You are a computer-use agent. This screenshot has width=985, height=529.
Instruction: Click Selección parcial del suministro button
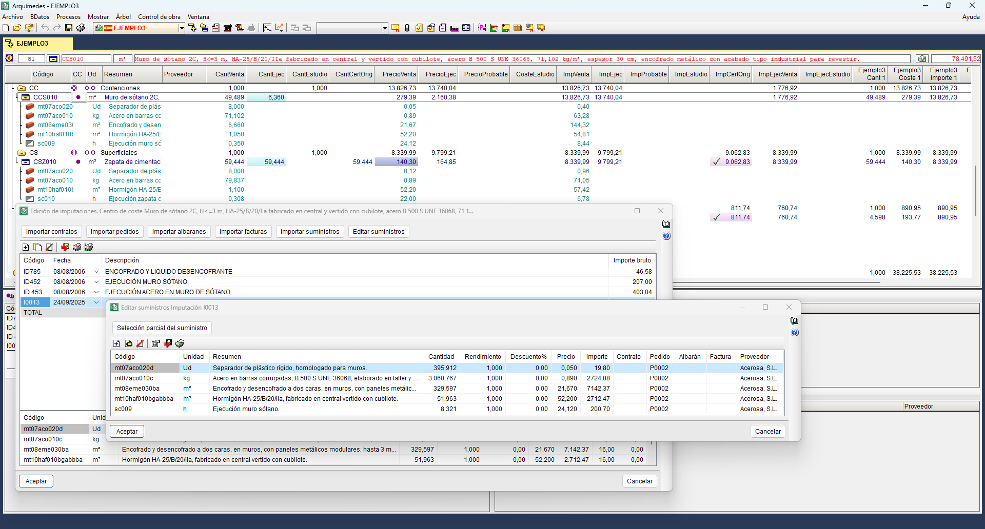coord(162,328)
